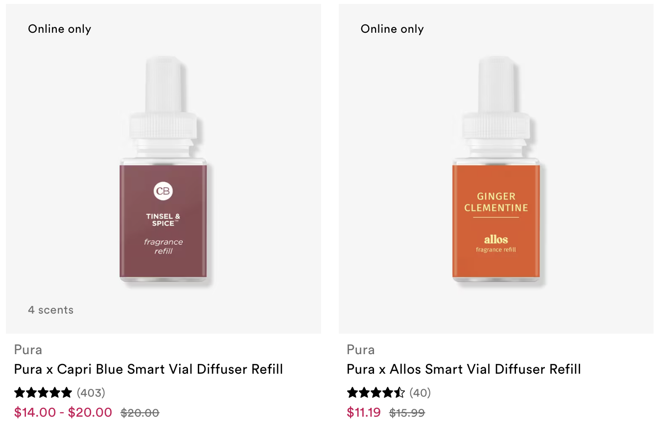Click the $11.19 sale price
The width and height of the screenshot is (656, 424).
tap(364, 412)
